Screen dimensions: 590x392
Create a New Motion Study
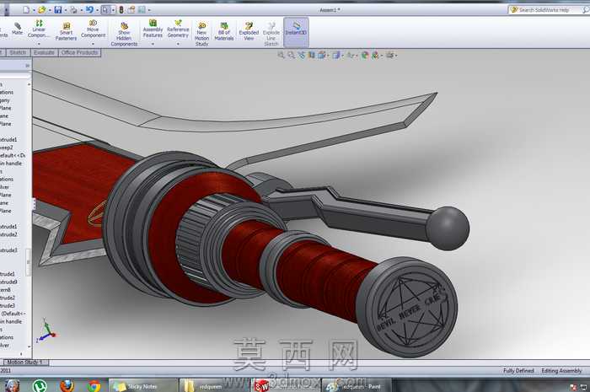(201, 34)
